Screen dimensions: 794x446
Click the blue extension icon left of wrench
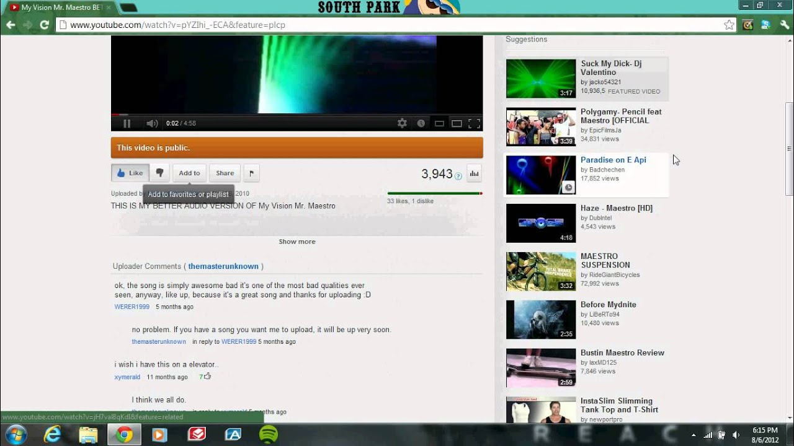765,25
